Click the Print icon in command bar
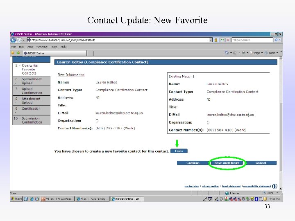The height and width of the screenshot is (221, 295). pos(243,53)
